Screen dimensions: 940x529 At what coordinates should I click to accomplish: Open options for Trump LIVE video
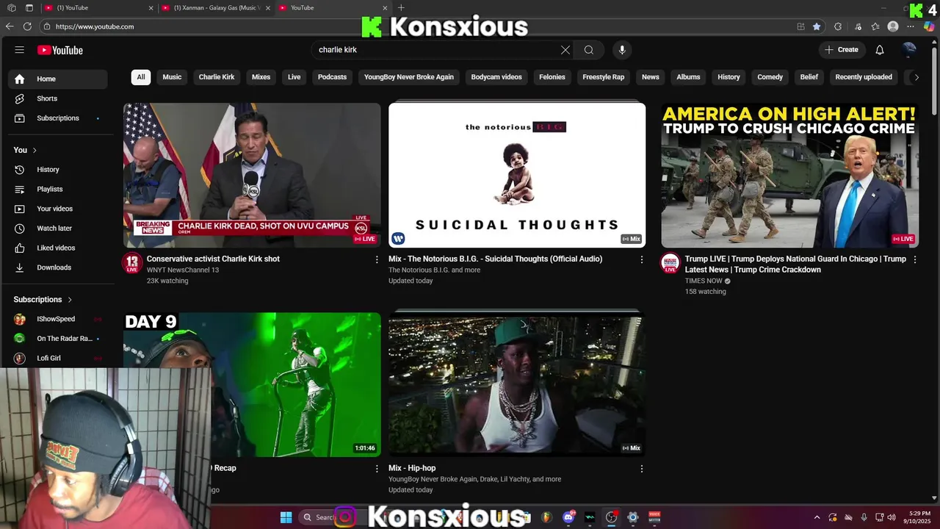pos(914,259)
